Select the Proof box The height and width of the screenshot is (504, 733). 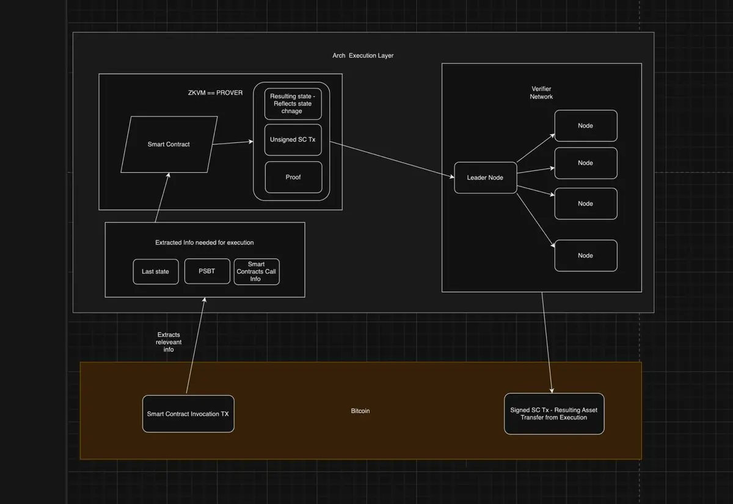(293, 177)
